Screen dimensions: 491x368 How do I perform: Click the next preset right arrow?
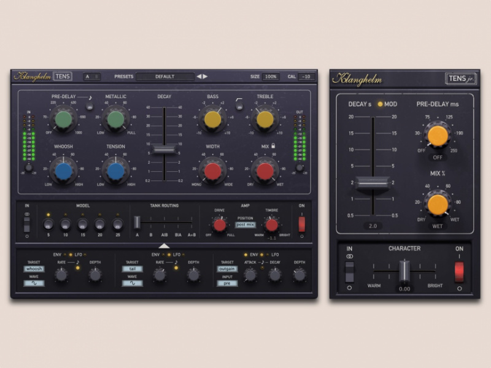coord(205,76)
